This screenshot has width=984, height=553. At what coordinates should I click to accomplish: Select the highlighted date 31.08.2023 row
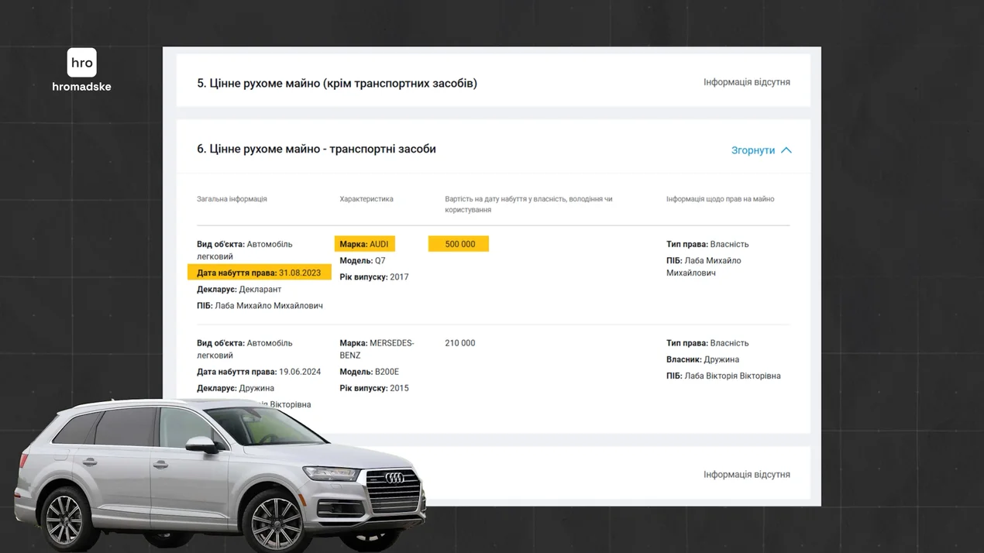coord(259,273)
